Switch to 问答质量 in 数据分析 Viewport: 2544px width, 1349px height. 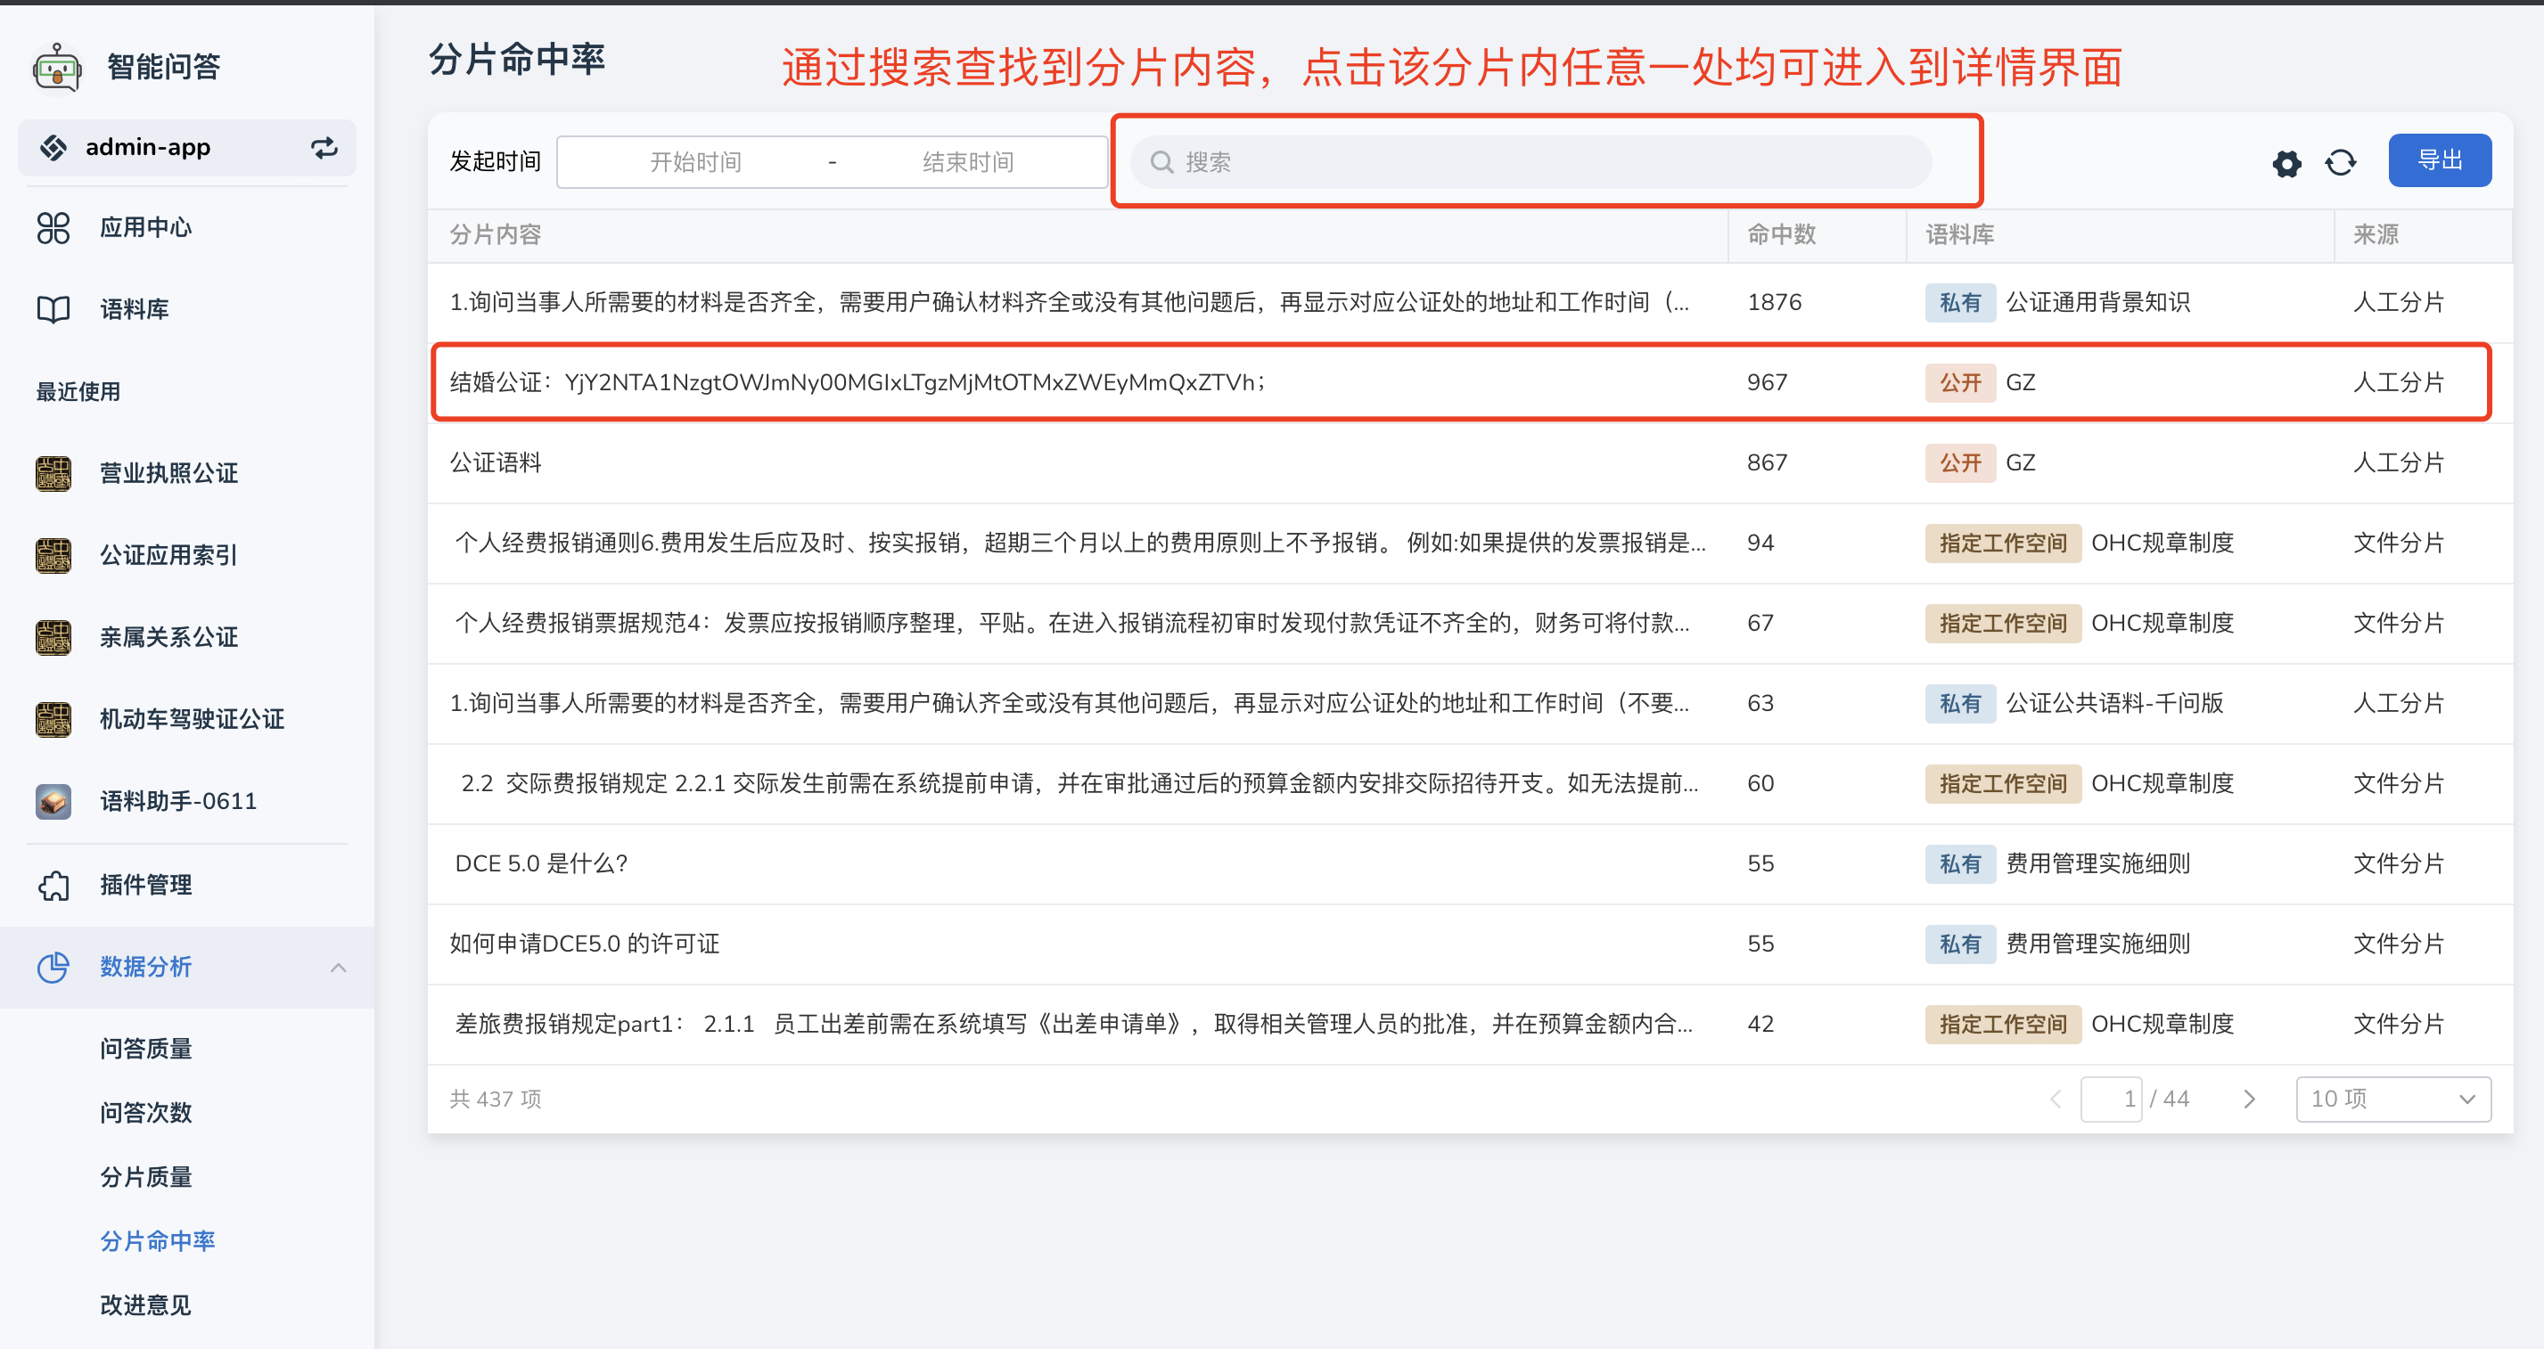point(145,1048)
